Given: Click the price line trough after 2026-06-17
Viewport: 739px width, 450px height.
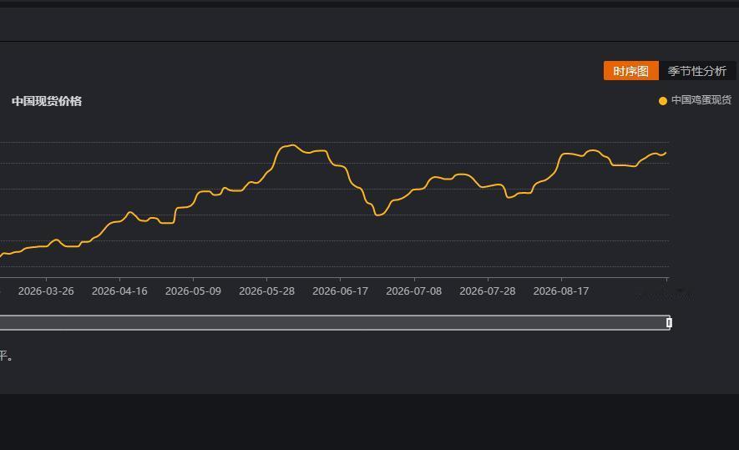Looking at the screenshot, I should 378,215.
